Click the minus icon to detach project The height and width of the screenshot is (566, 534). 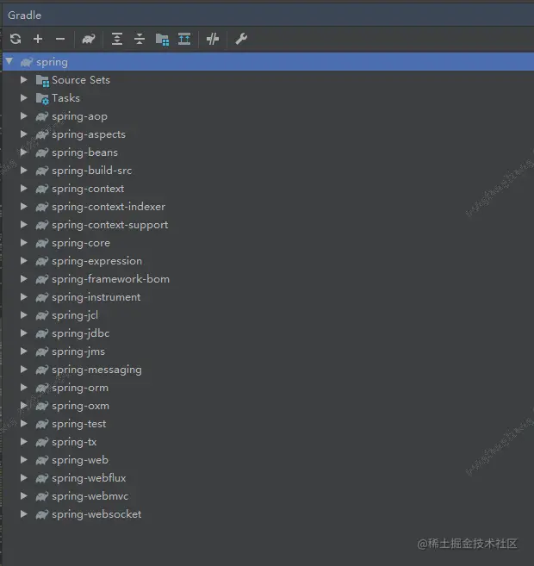(60, 39)
